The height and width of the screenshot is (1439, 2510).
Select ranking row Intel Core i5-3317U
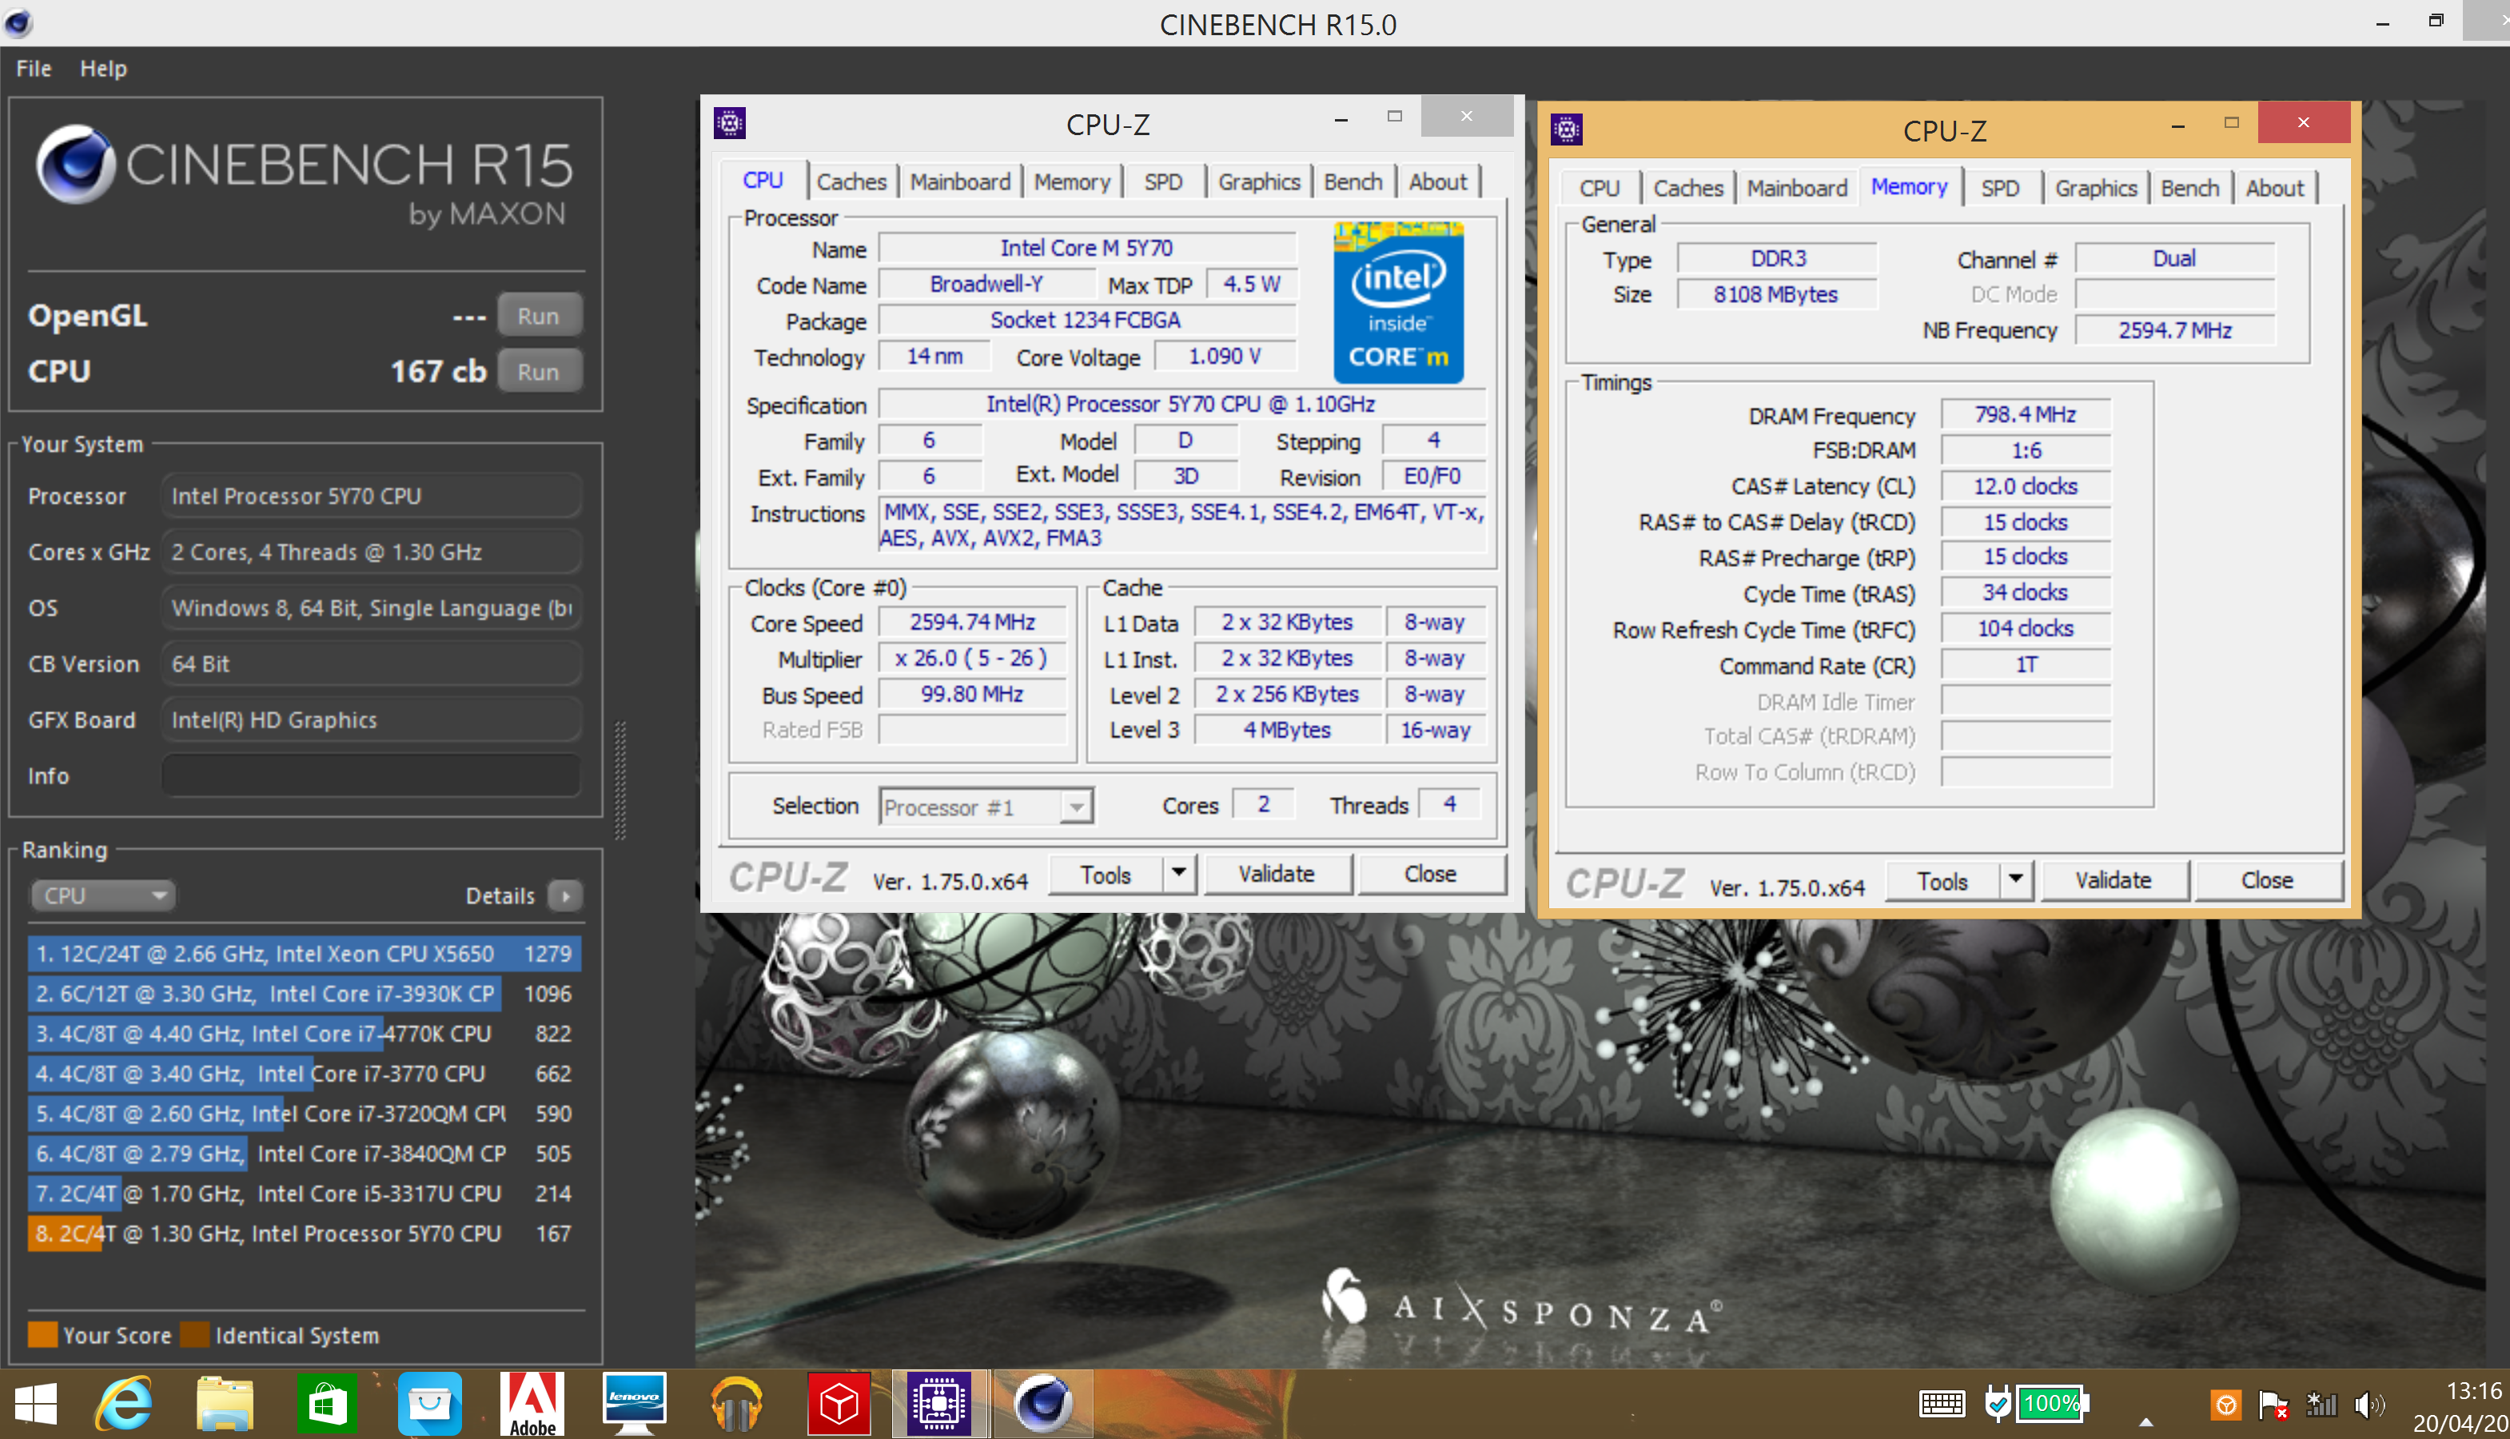click(304, 1193)
